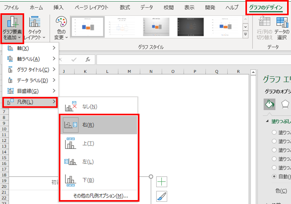Image resolution: width=291 pixels, height=204 pixels.
Task: Click the fx insert function icon
Action: pos(88,59)
